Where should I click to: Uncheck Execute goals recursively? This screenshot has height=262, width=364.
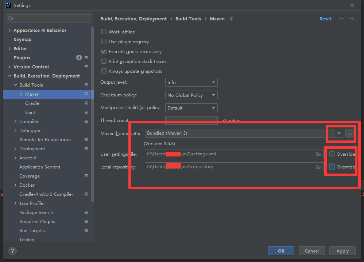104,51
